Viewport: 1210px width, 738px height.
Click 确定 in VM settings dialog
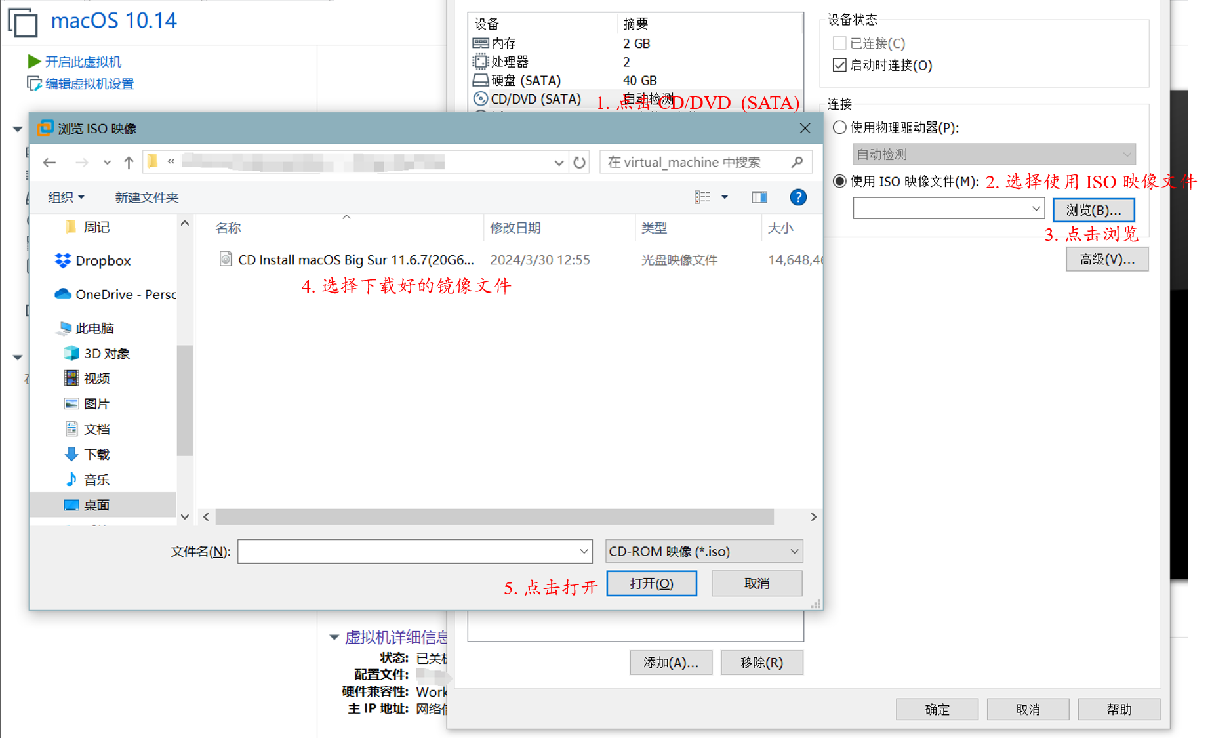pyautogui.click(x=937, y=709)
